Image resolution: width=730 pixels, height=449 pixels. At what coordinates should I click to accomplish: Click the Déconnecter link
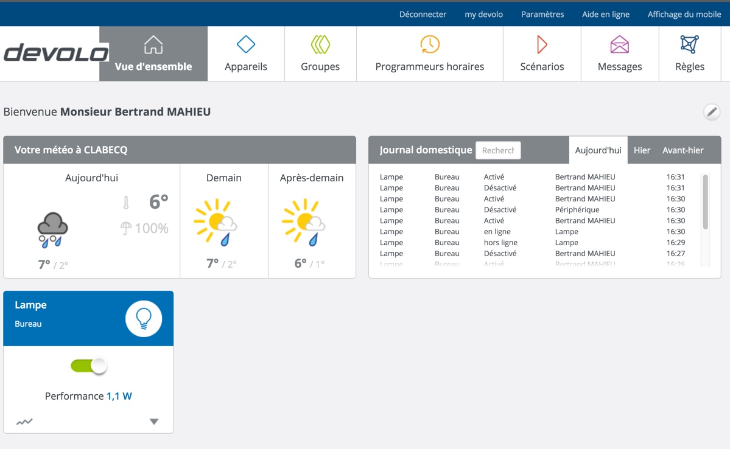pyautogui.click(x=423, y=14)
